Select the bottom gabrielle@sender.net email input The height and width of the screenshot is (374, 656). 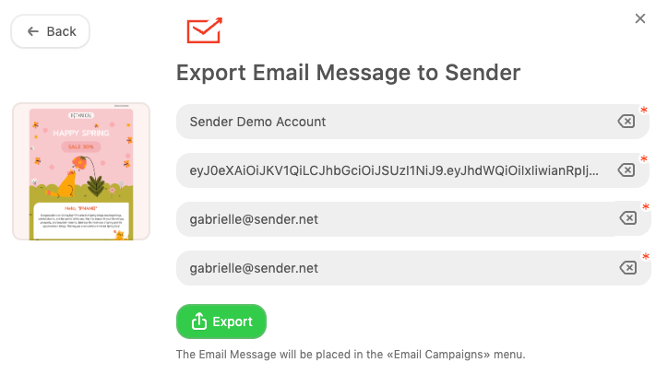pos(388,268)
